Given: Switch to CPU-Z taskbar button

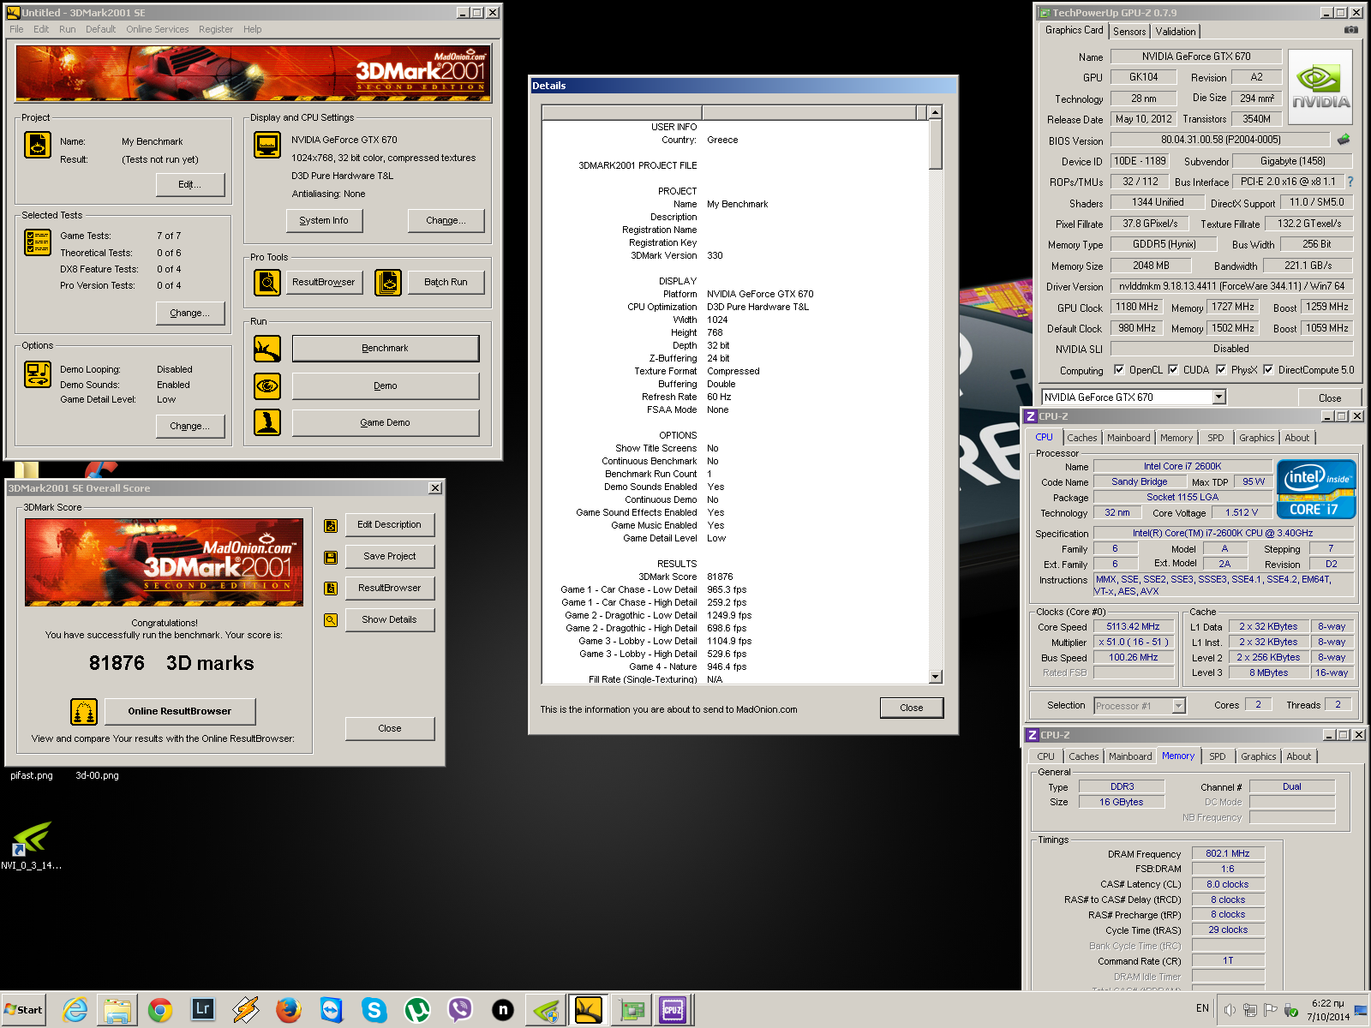Looking at the screenshot, I should click(x=673, y=1011).
